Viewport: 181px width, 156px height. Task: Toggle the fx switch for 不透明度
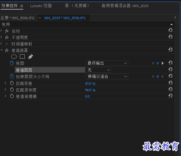[x=7, y=37]
